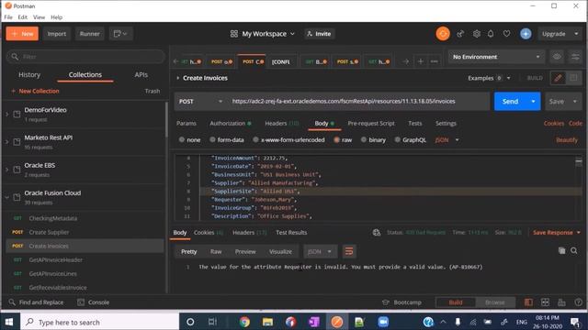The height and width of the screenshot is (330, 588).
Task: Collapse the Oracle Fusion Cloud collection
Action: tap(6, 197)
